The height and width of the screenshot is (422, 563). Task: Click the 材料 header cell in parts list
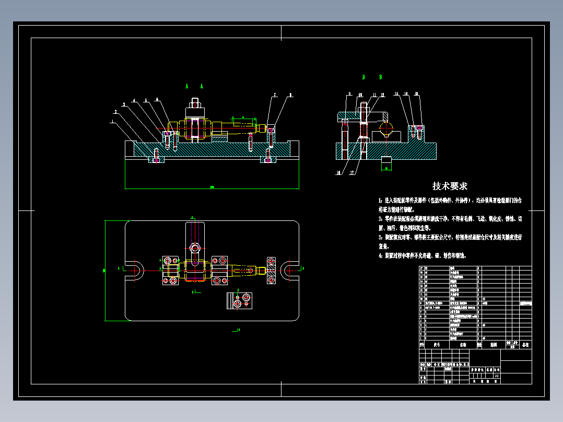pyautogui.click(x=494, y=345)
